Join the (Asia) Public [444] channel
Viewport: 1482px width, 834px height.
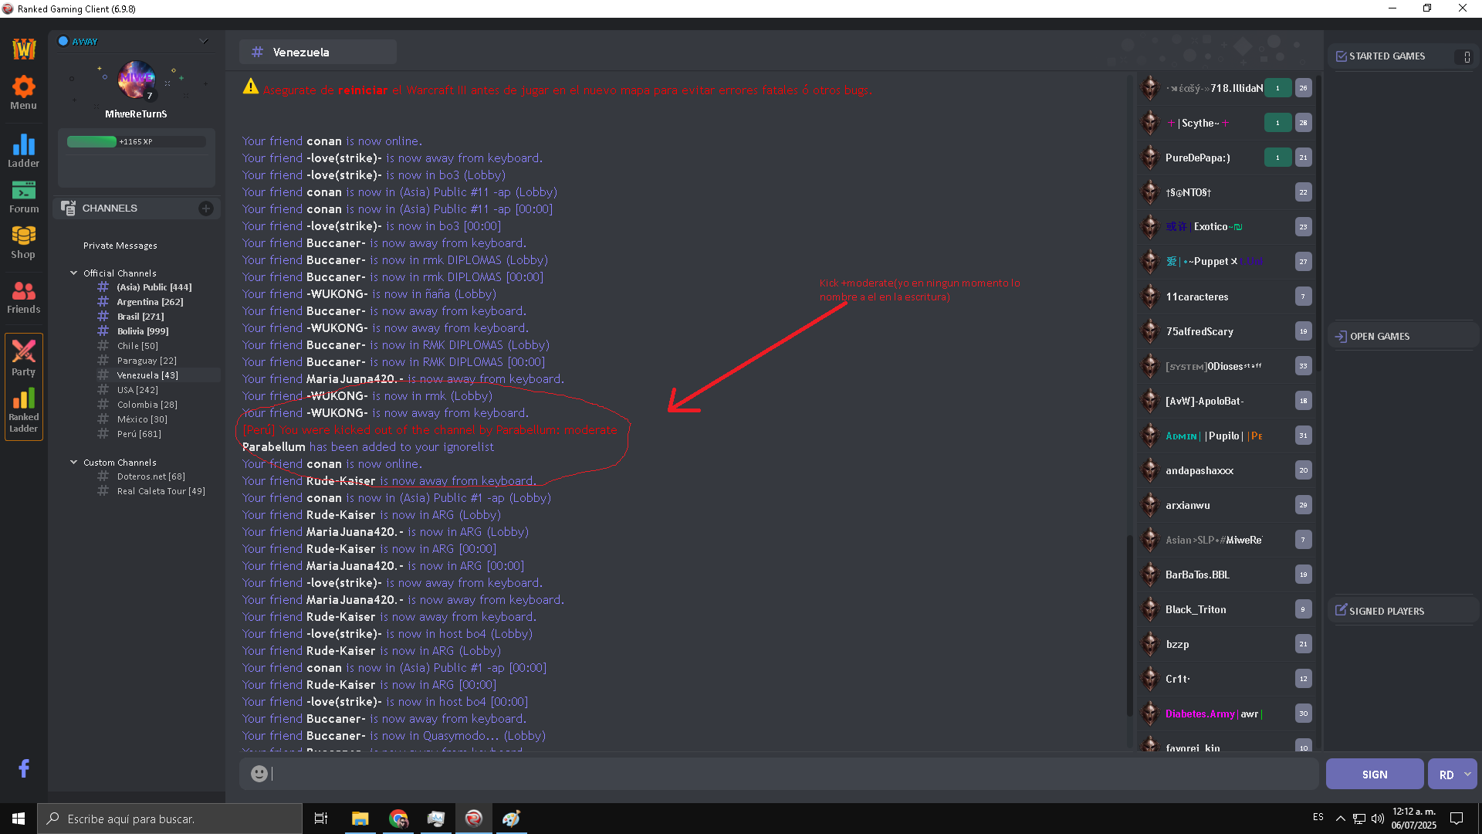tap(154, 286)
